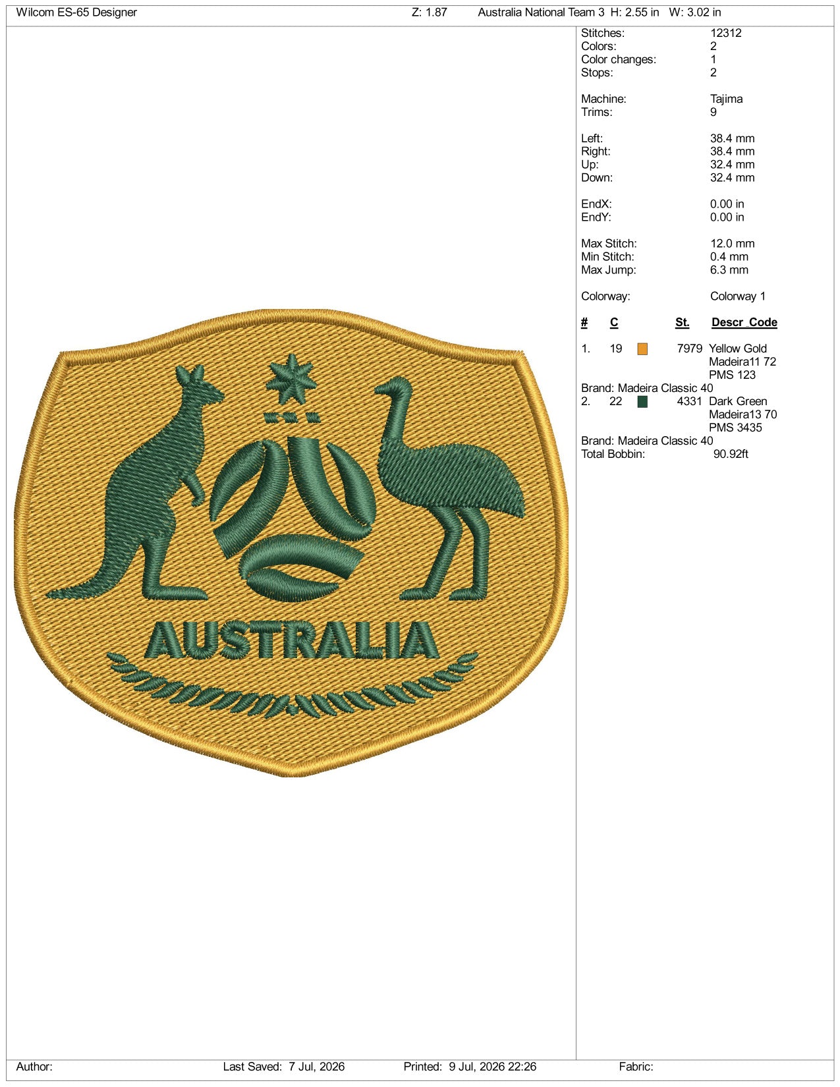Click the 'Madeira13 70' thread code
This screenshot has height=1087, width=840.
pos(743,415)
